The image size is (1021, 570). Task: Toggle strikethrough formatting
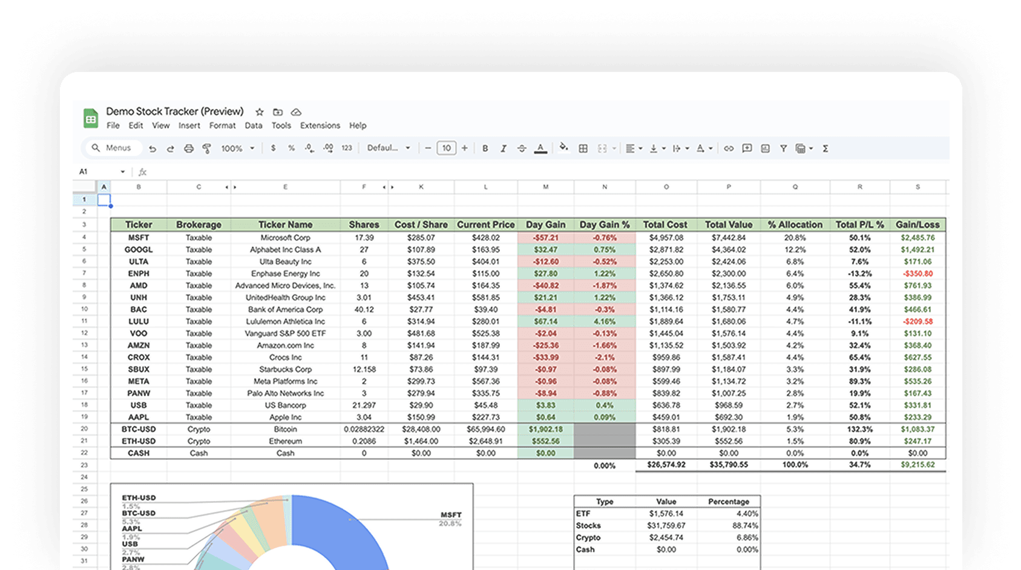pos(522,148)
